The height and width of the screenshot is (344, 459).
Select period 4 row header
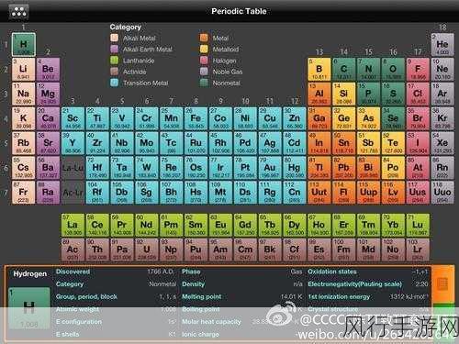click(6, 118)
